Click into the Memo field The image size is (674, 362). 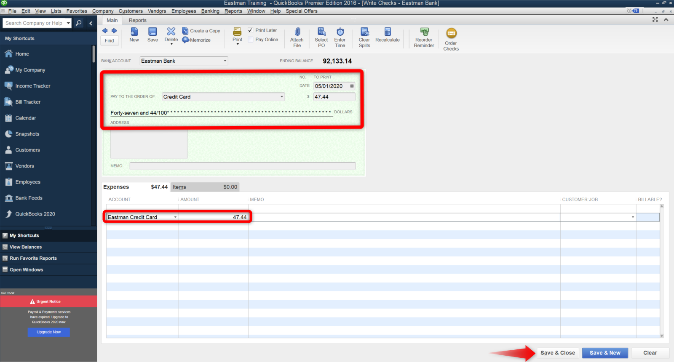[243, 166]
